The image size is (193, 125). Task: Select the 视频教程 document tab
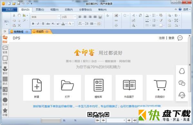18,32
